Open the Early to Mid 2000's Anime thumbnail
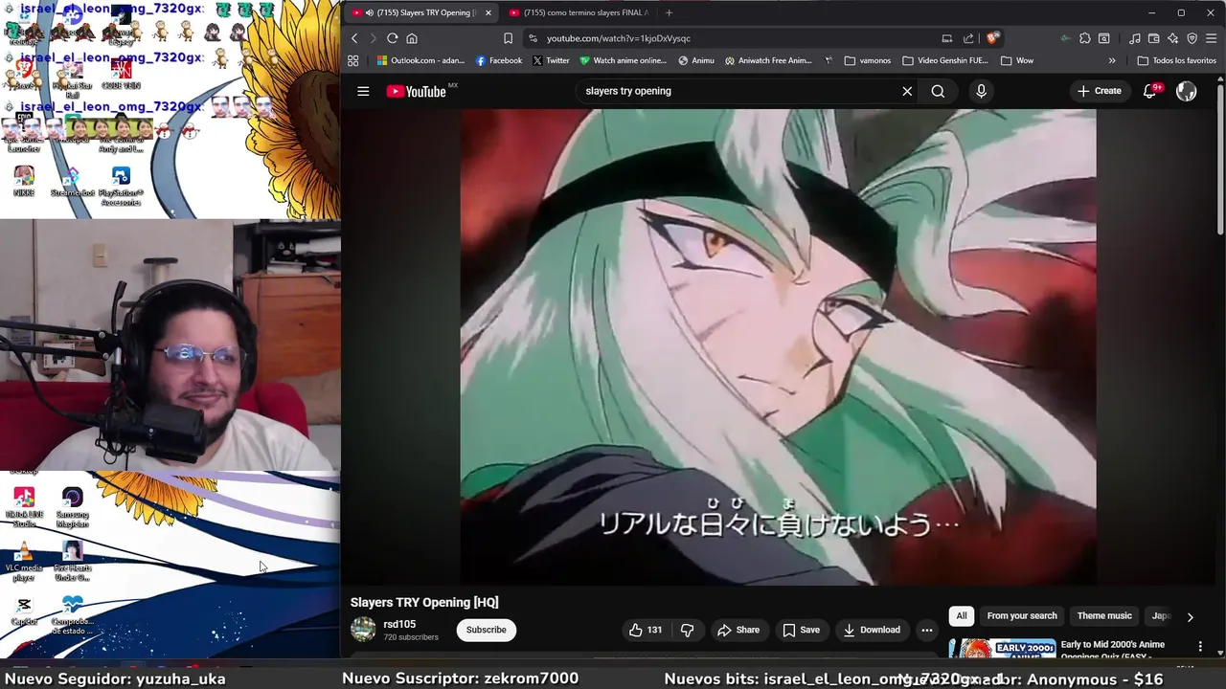This screenshot has height=689, width=1226. coord(1002,650)
